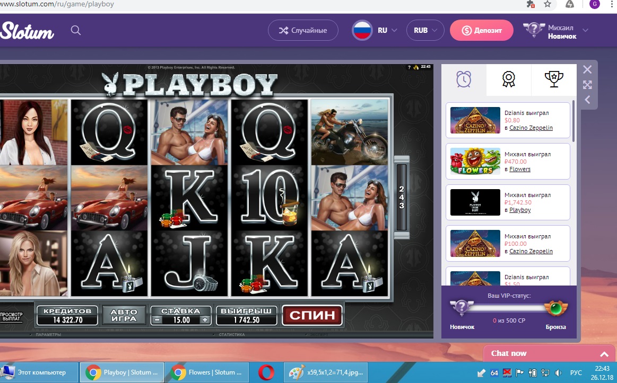This screenshot has width=617, height=383.
Task: Open the Playboy game link in winners list
Action: tap(520, 210)
